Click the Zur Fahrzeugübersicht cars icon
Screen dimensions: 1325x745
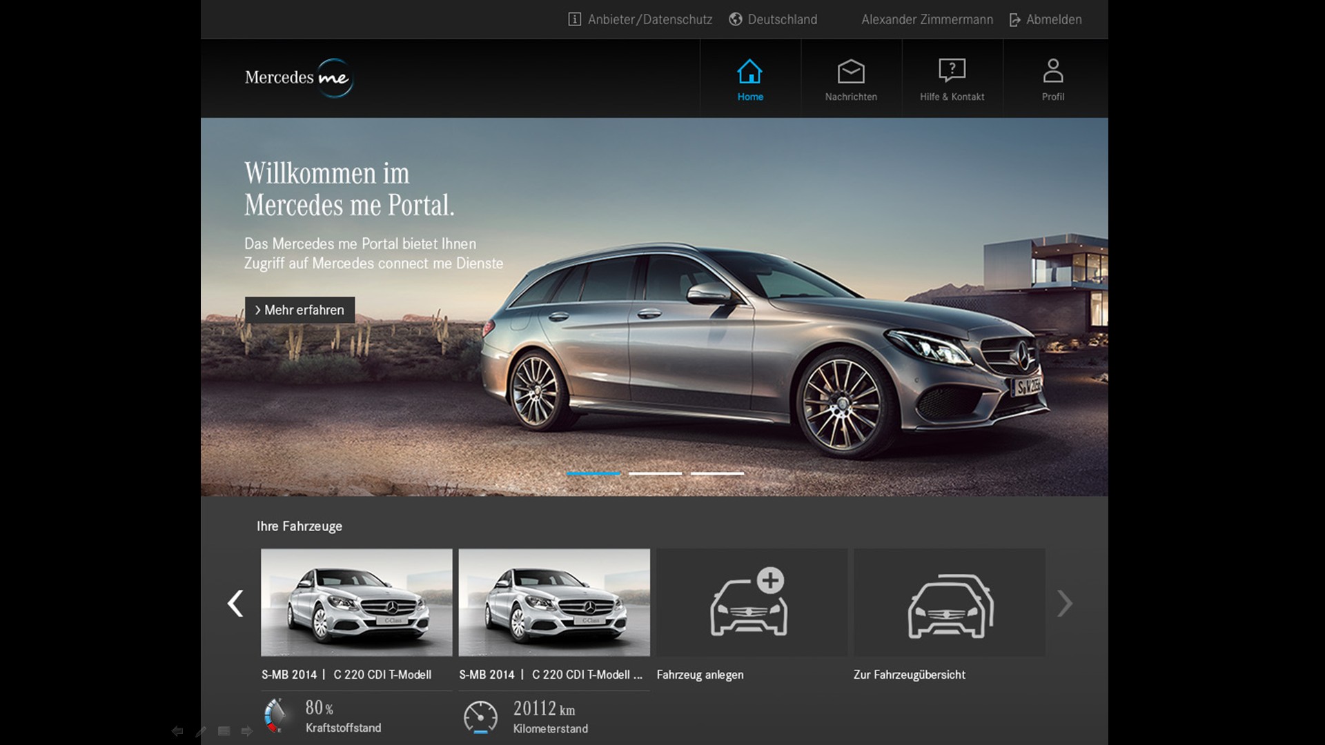coord(950,605)
